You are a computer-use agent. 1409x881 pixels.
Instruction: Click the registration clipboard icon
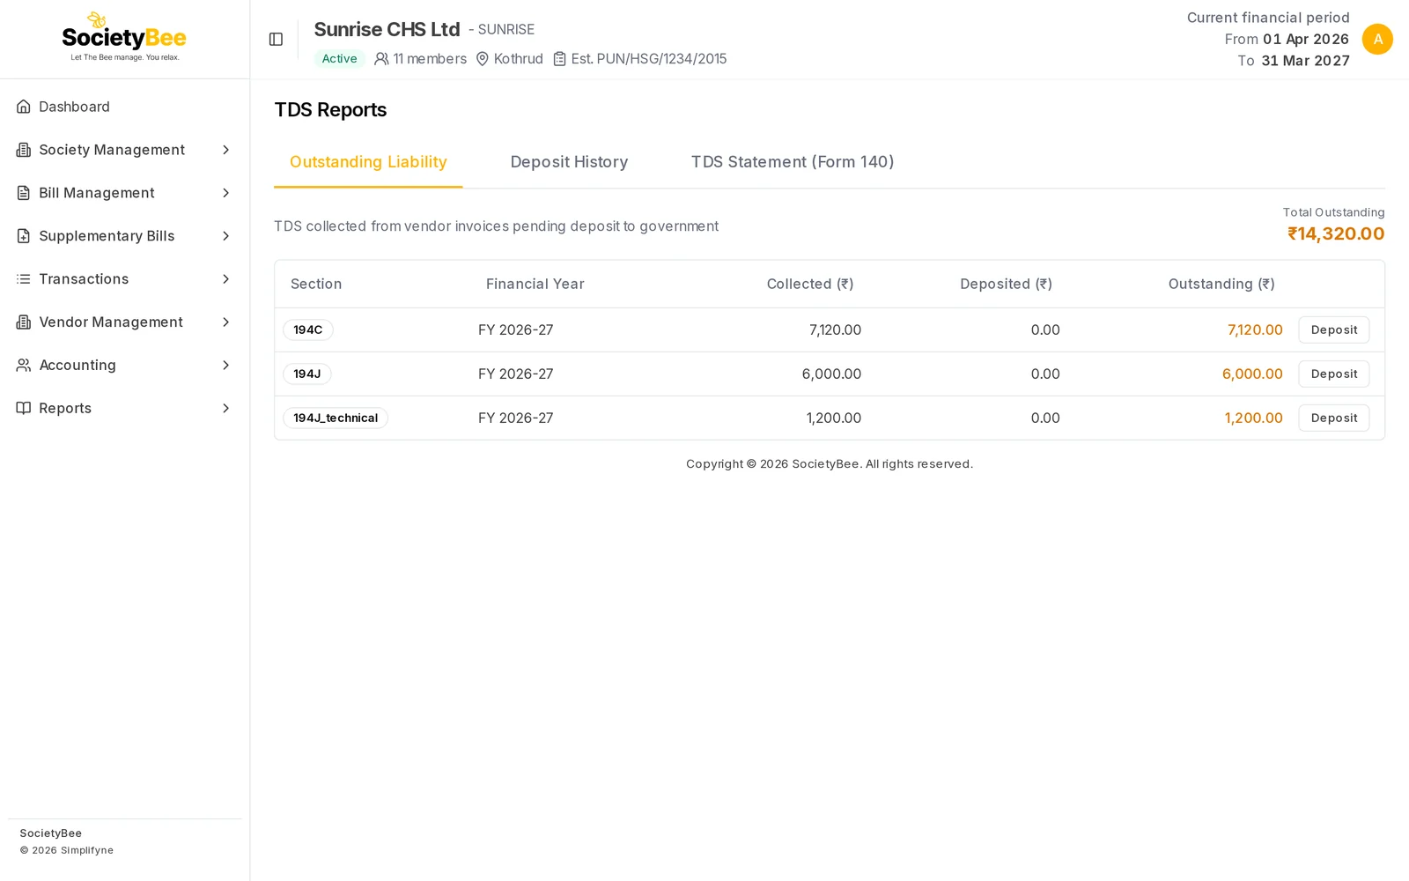[x=559, y=59]
